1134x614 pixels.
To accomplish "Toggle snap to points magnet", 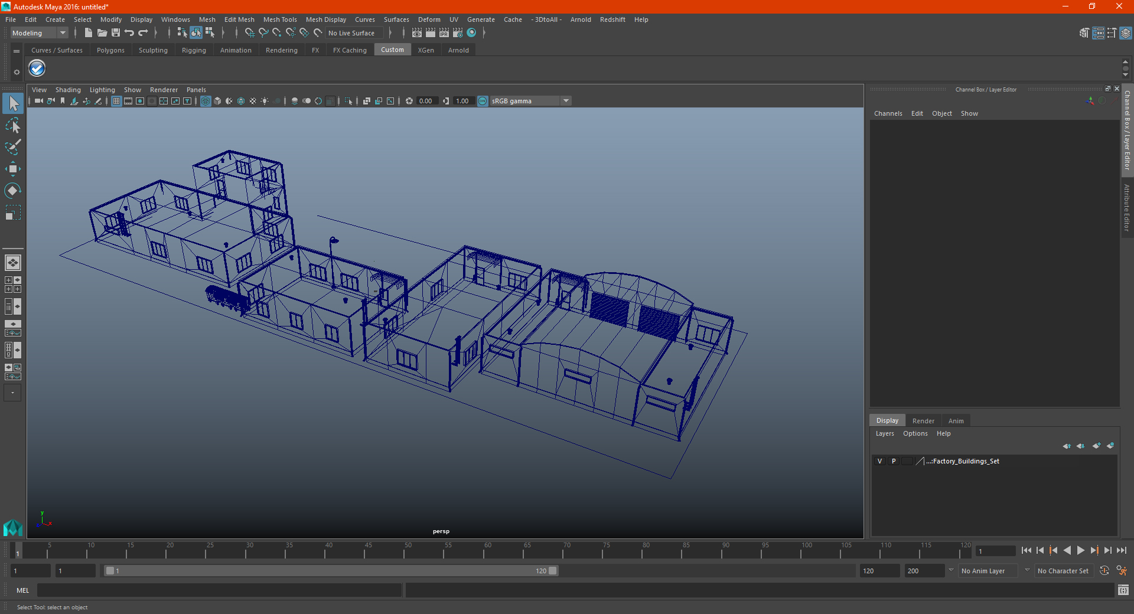I will (x=276, y=33).
